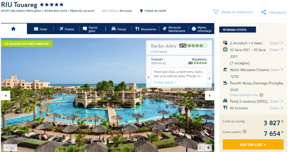Open fullscreen gallery view icon
This screenshot has height=152, width=288.
point(201,148)
